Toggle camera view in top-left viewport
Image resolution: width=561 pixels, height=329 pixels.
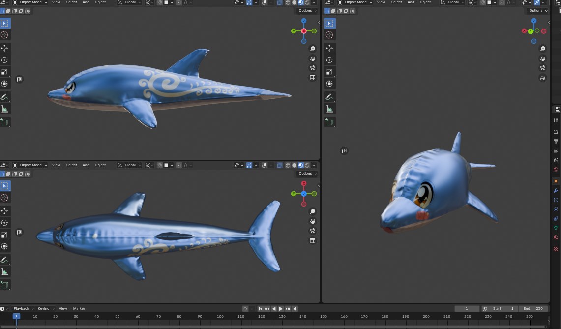click(x=313, y=68)
